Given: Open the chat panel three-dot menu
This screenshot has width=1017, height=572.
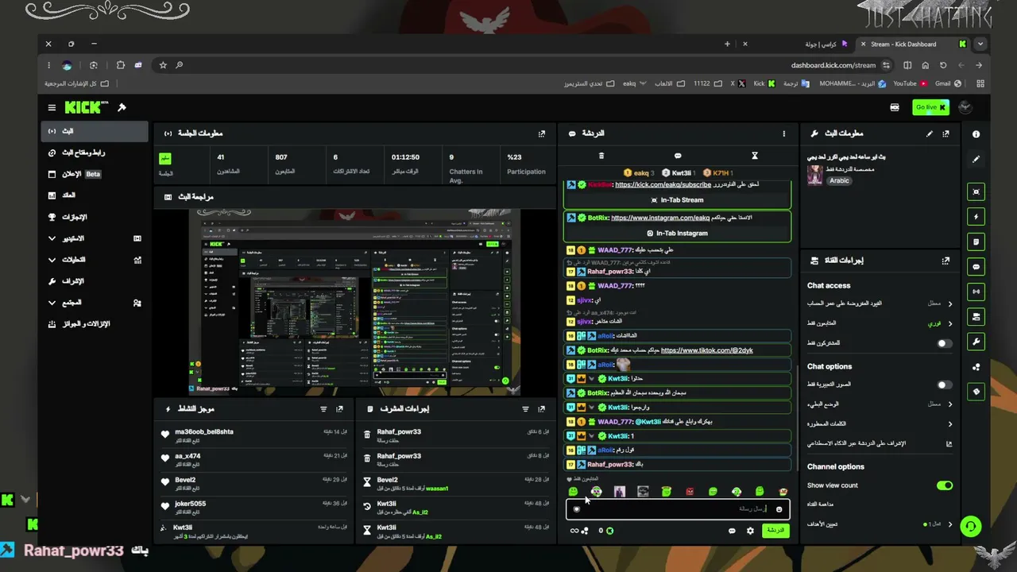Looking at the screenshot, I should (783, 133).
